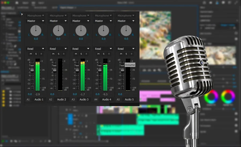The height and width of the screenshot is (147, 241).
Task: Change Read automation mode on Audio 4
Action: click(x=103, y=49)
